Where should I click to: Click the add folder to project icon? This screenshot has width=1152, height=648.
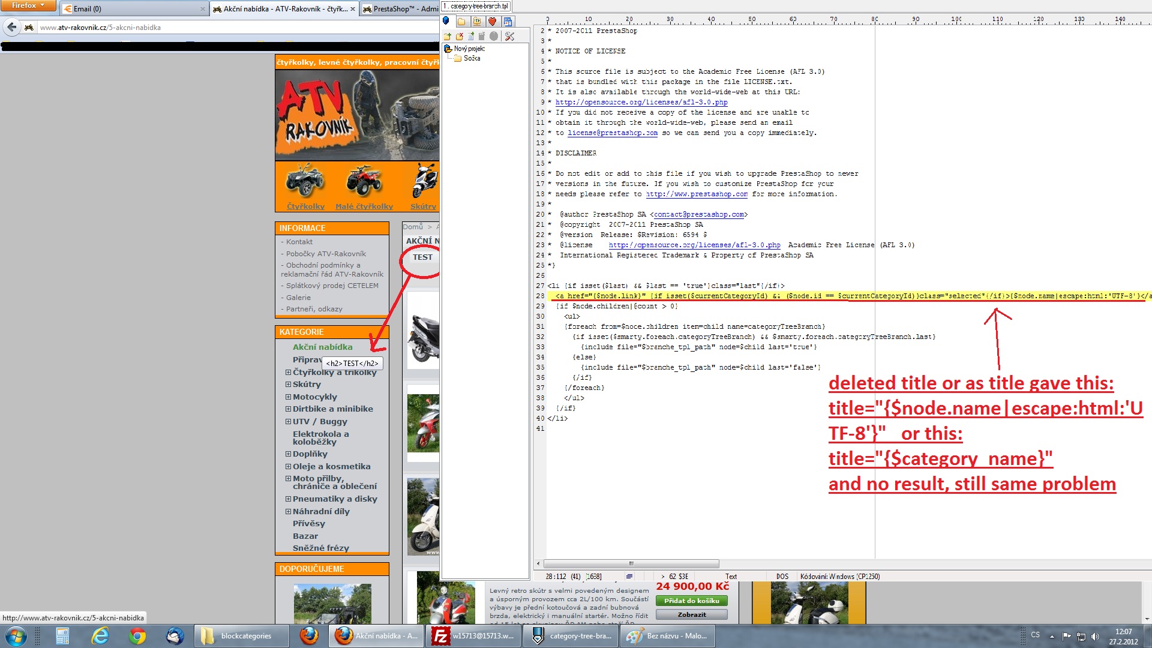[x=447, y=37]
